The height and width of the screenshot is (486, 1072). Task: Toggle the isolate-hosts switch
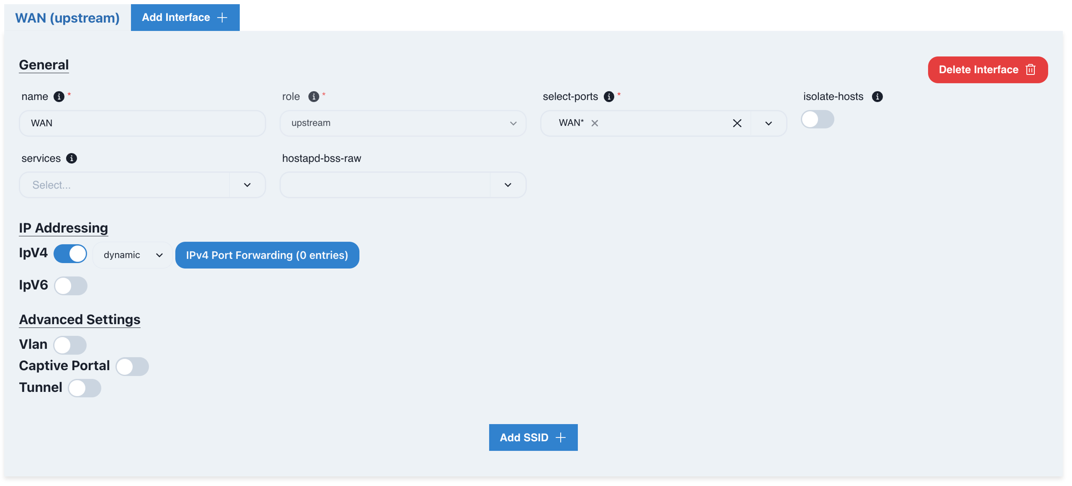817,120
